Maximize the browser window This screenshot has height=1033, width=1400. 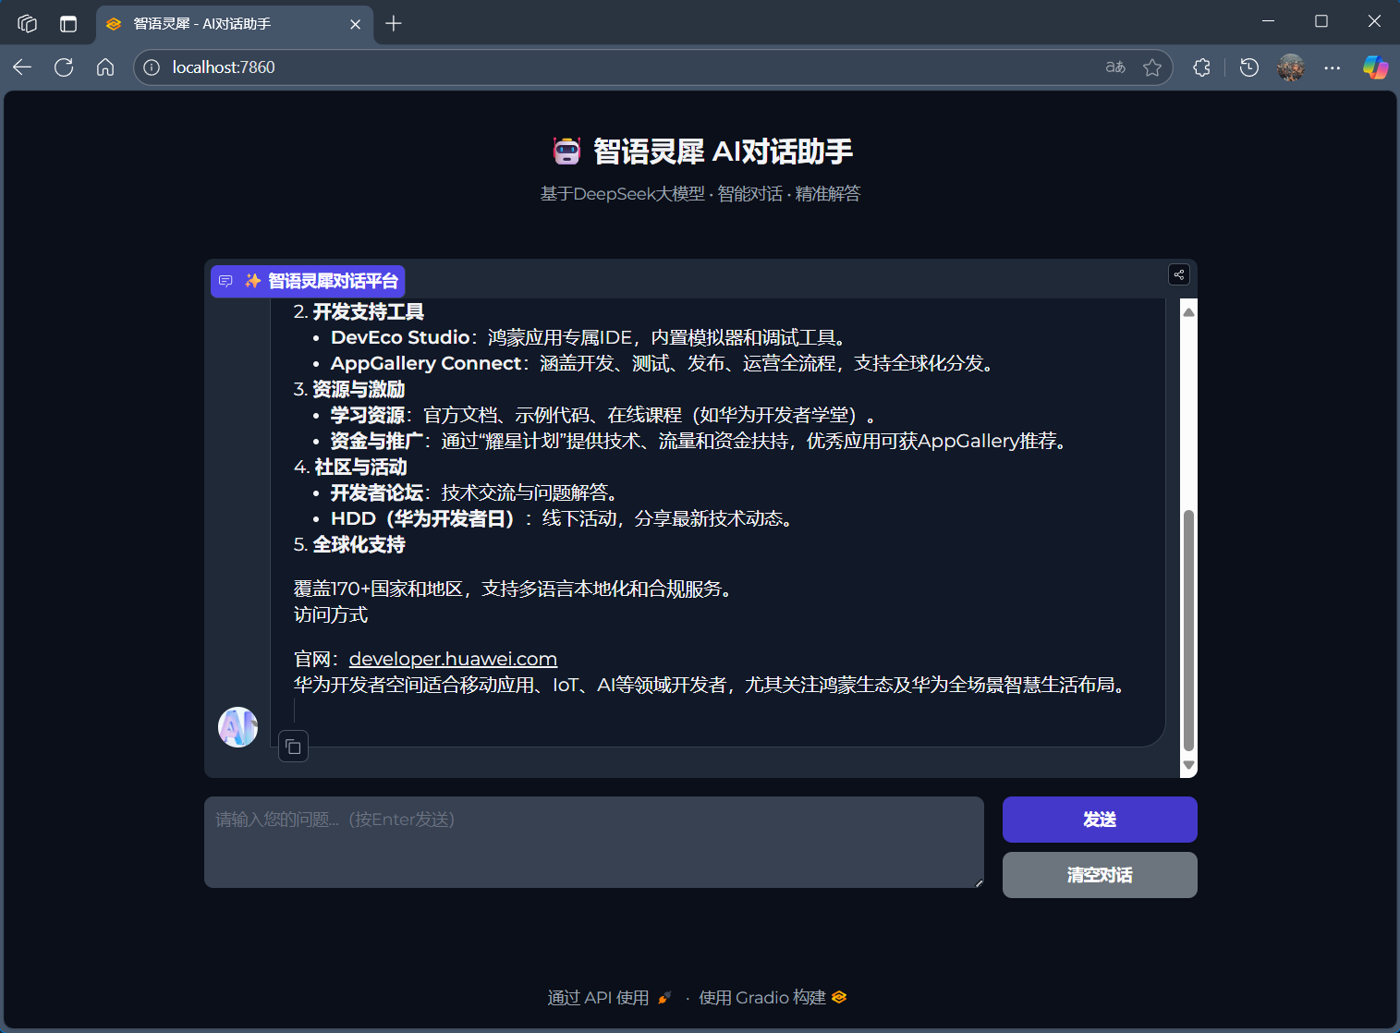(x=1321, y=21)
